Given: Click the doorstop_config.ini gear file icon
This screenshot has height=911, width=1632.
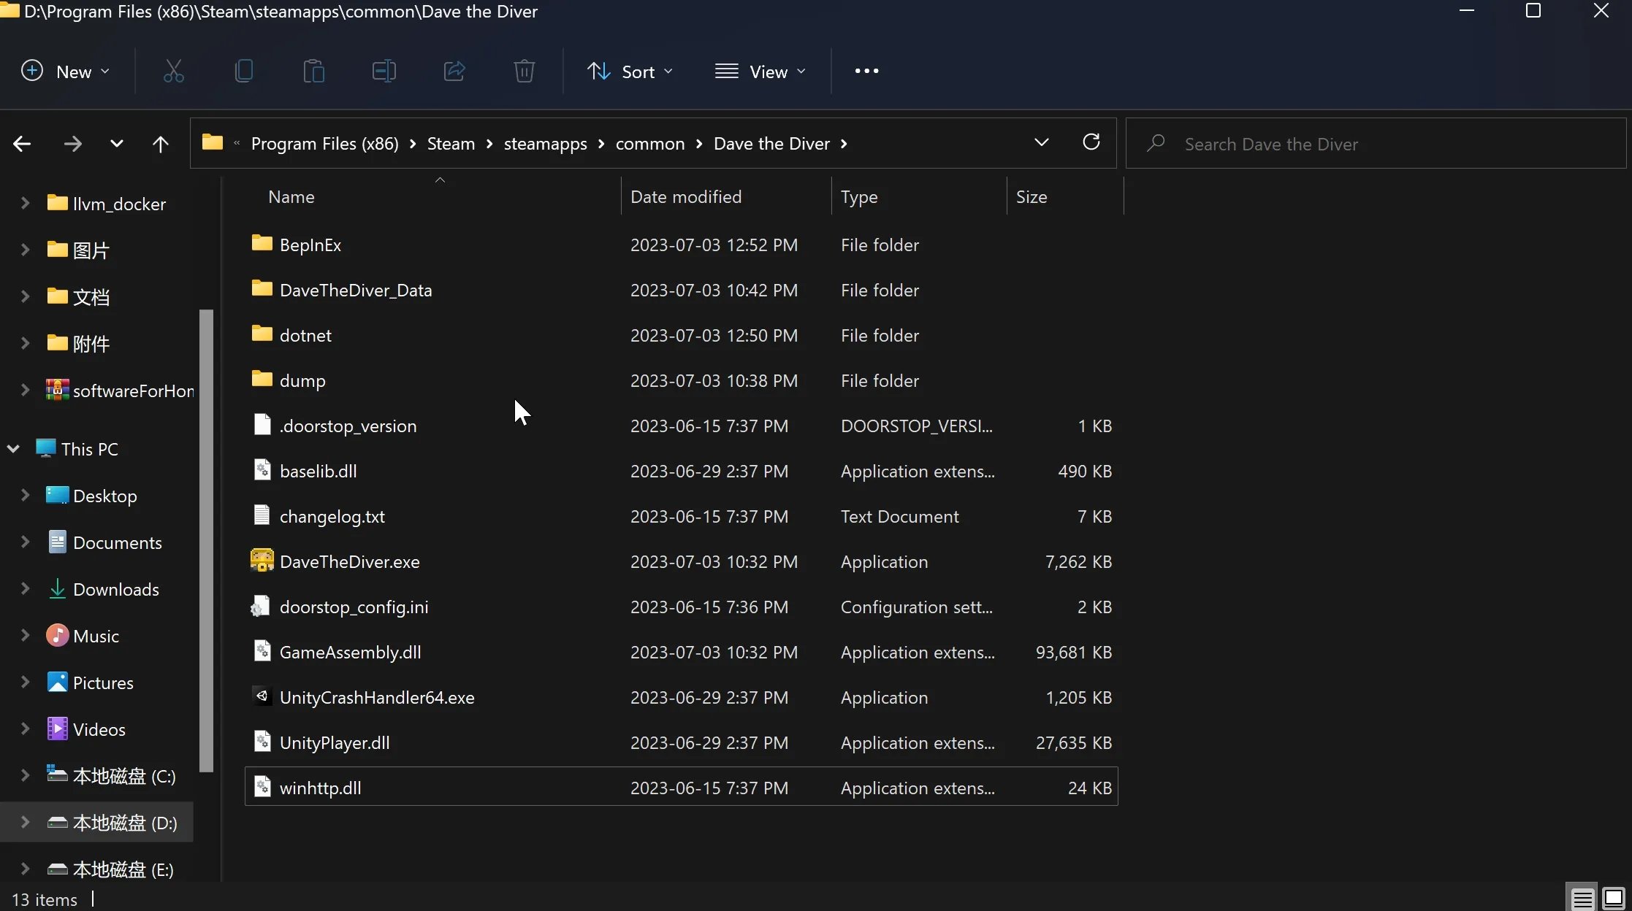Looking at the screenshot, I should (x=260, y=607).
